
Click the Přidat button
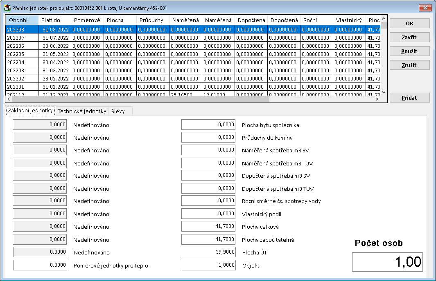pos(409,98)
